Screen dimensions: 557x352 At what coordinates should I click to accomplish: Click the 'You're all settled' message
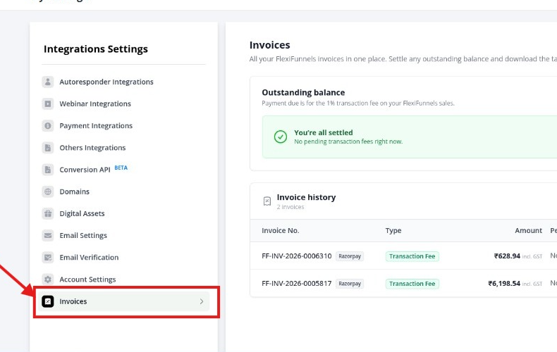point(324,133)
